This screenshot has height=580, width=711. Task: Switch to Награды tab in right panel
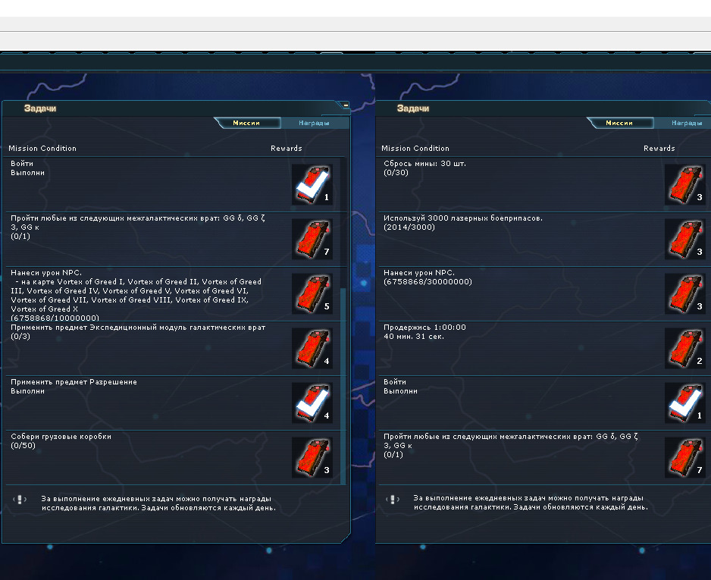(685, 123)
